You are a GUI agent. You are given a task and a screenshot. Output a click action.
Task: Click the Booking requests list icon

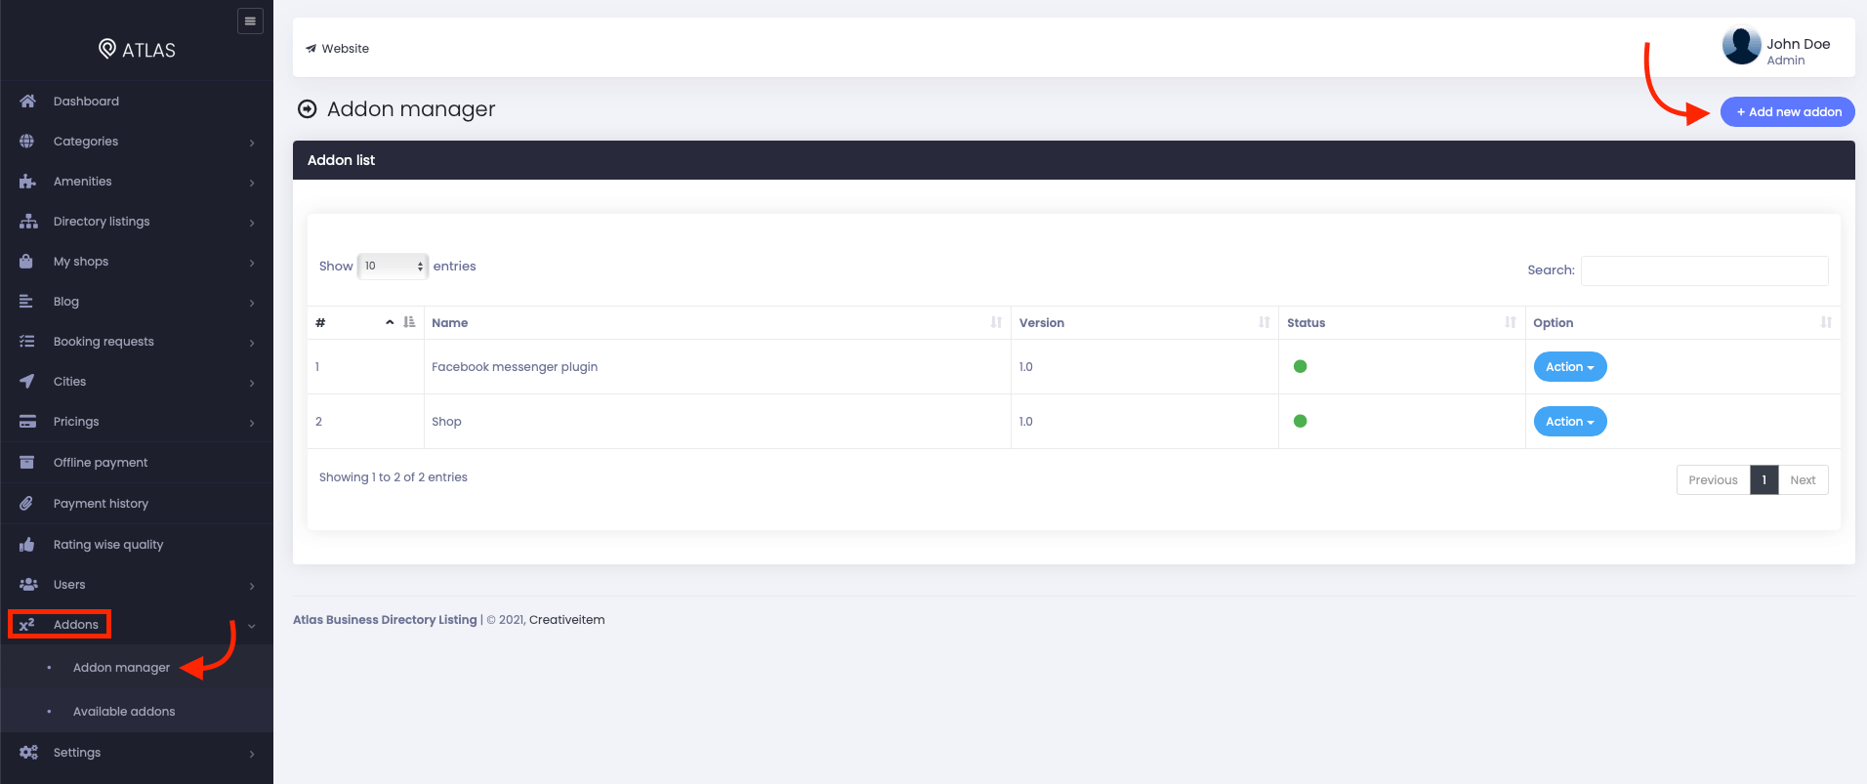coord(27,342)
